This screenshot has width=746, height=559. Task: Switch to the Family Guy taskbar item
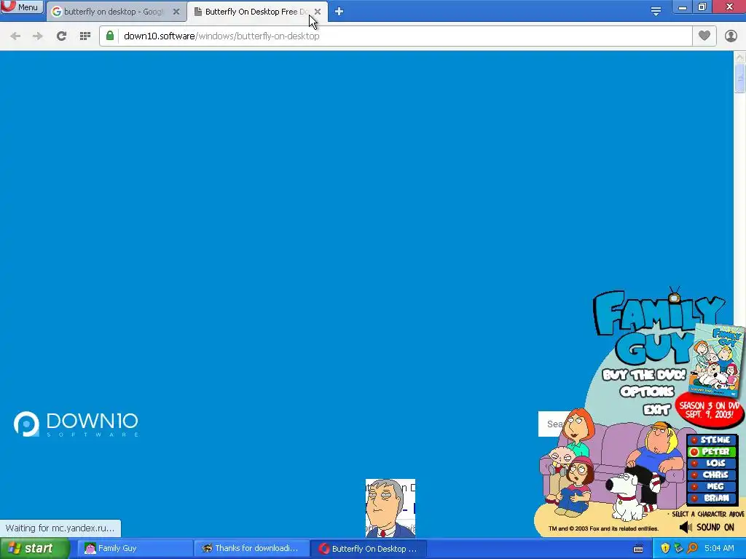[135, 549]
